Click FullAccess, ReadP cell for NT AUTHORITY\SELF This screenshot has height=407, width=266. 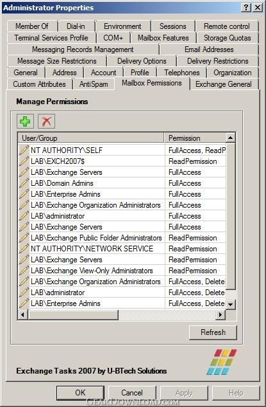(x=197, y=150)
